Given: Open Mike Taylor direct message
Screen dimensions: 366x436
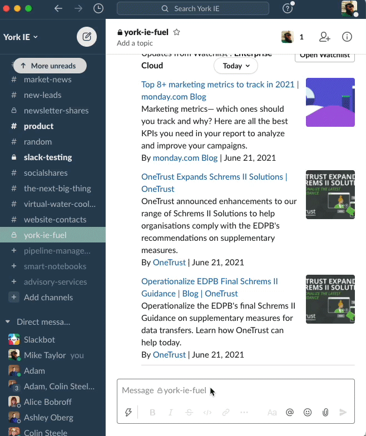Looking at the screenshot, I should click(53, 355).
